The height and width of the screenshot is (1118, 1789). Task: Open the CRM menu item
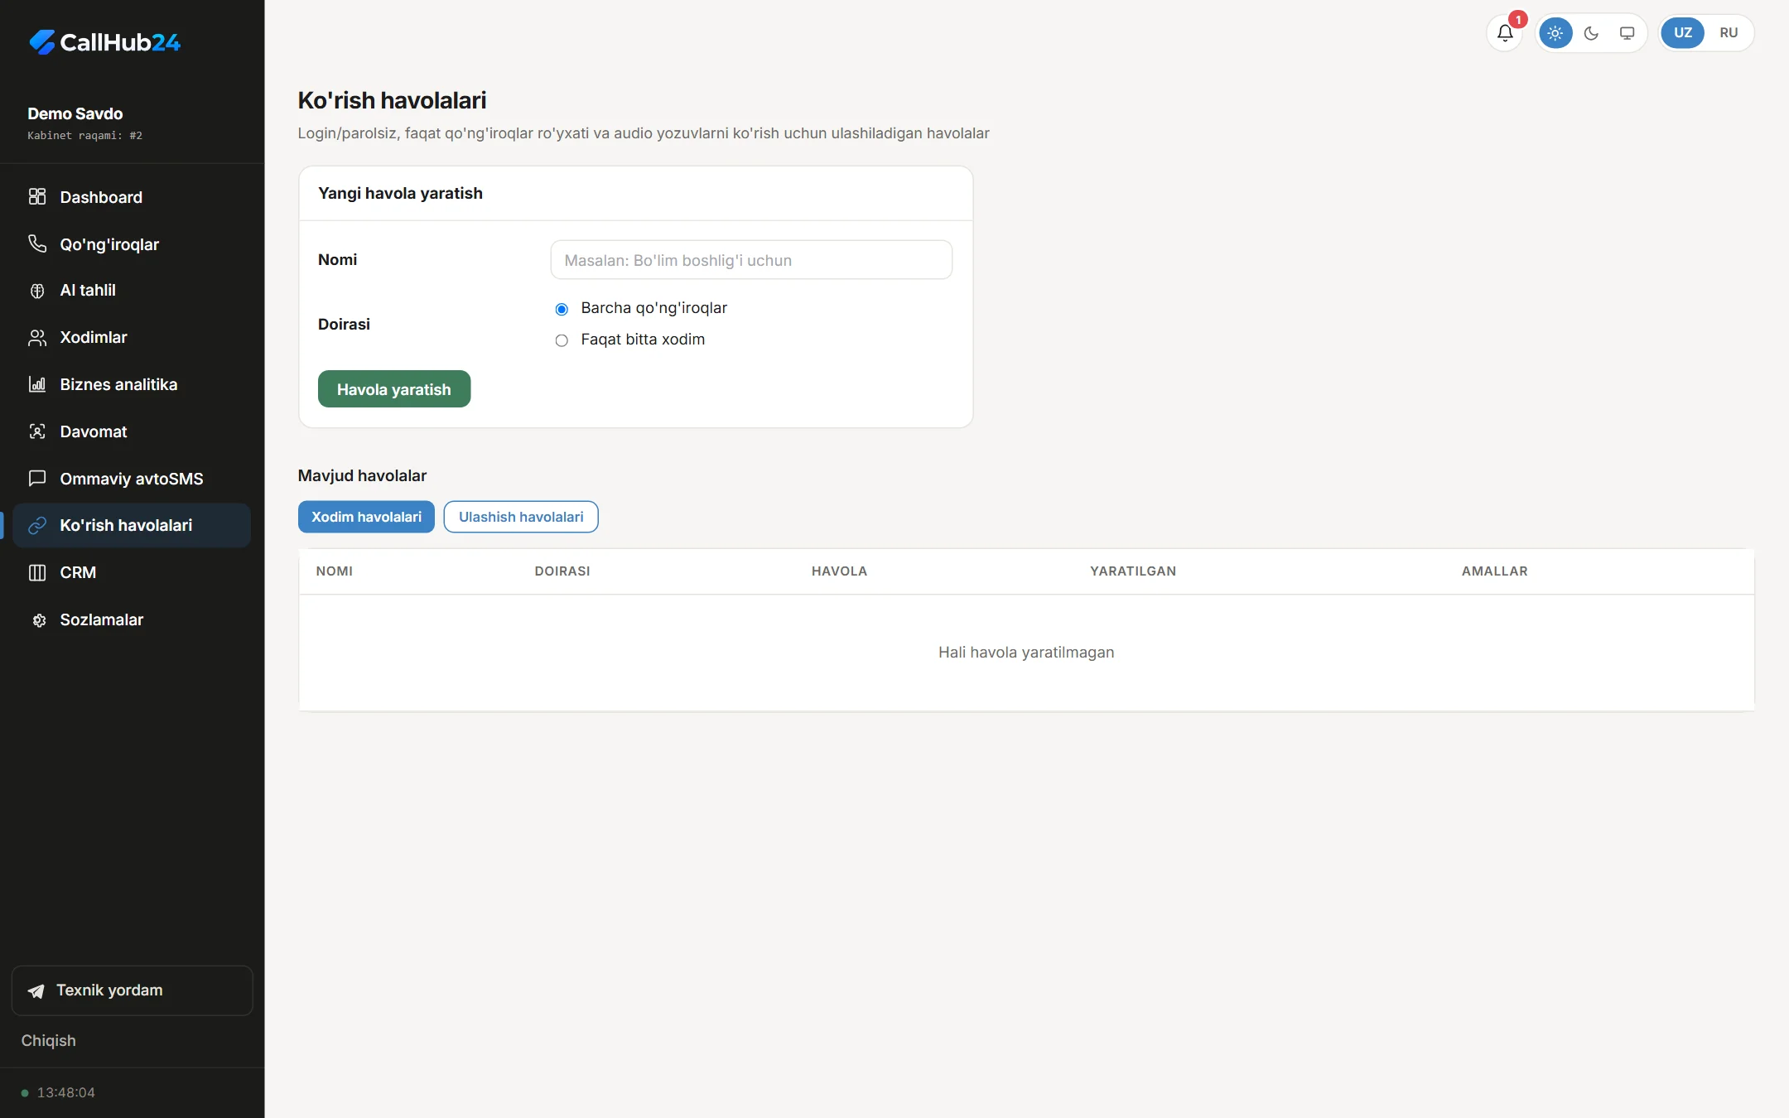click(x=132, y=572)
